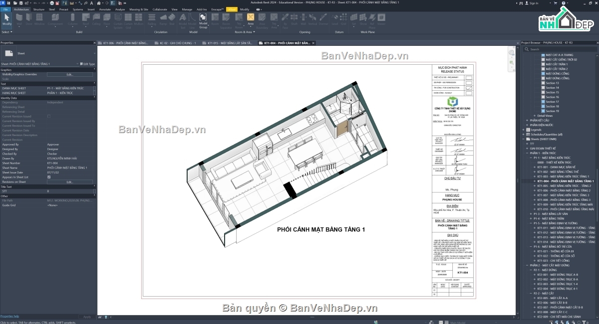Pick the Floor tool
599x324 pixels.
[107, 20]
